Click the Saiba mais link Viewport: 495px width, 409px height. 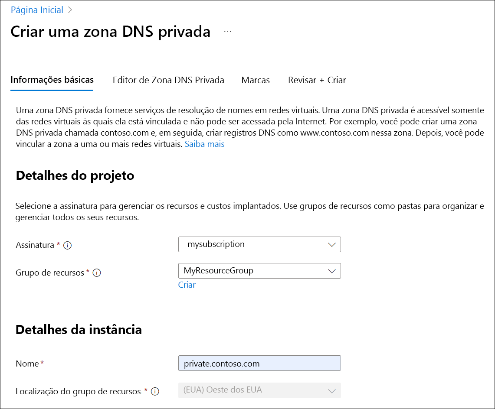pos(204,144)
